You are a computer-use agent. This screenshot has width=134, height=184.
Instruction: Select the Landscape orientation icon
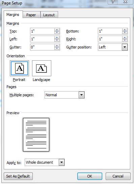pyautogui.click(x=42, y=68)
